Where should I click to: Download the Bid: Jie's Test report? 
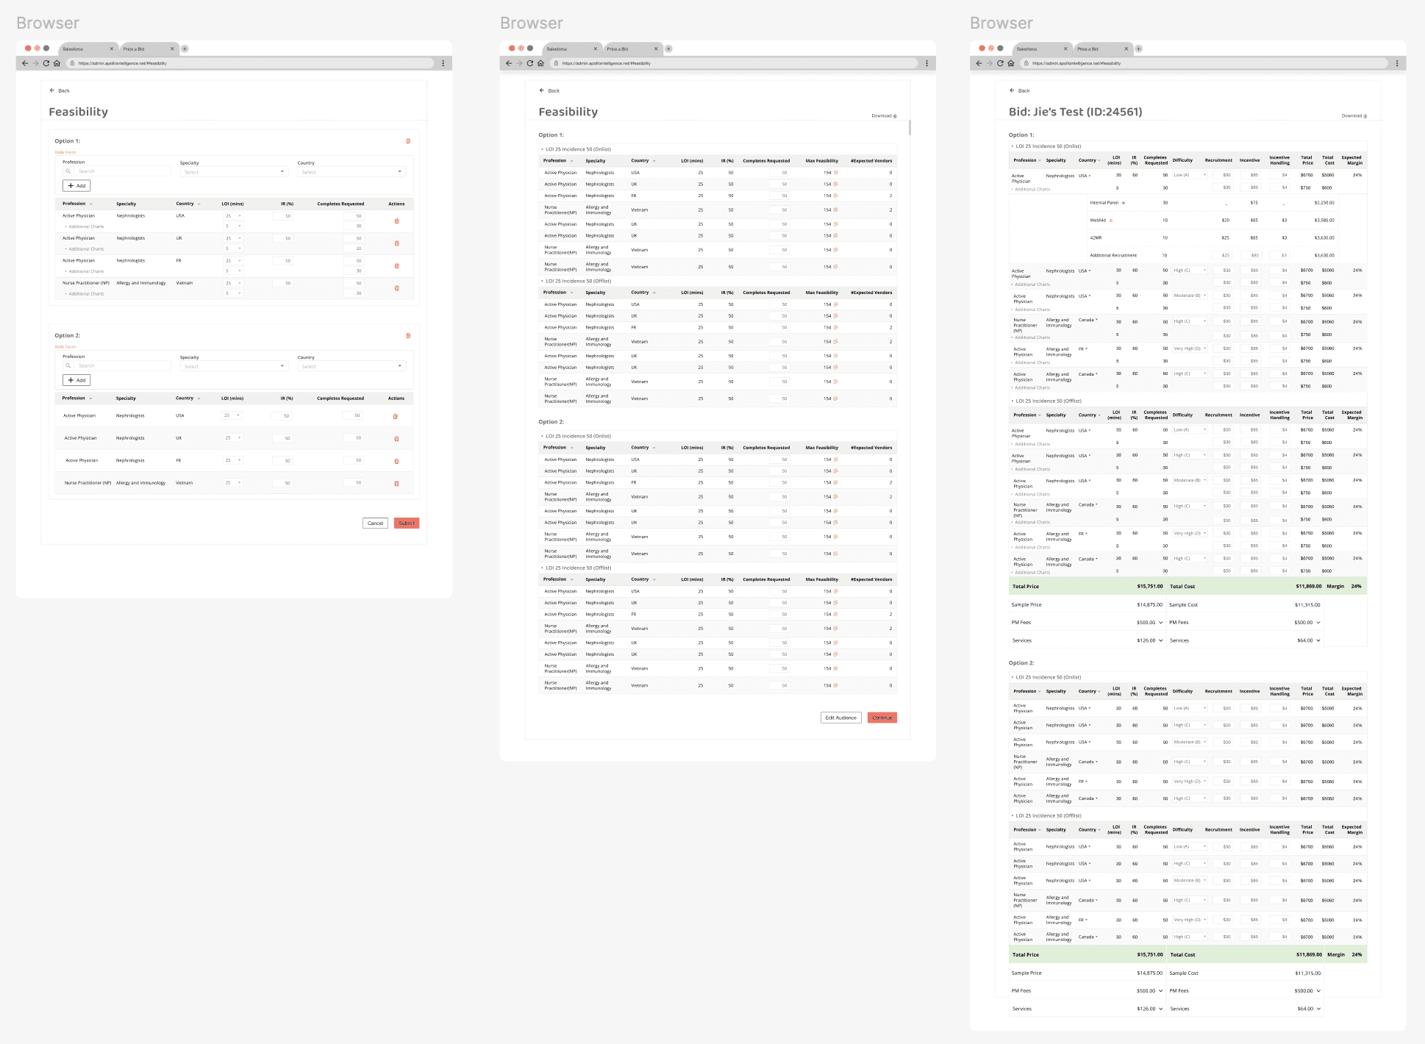1354,116
